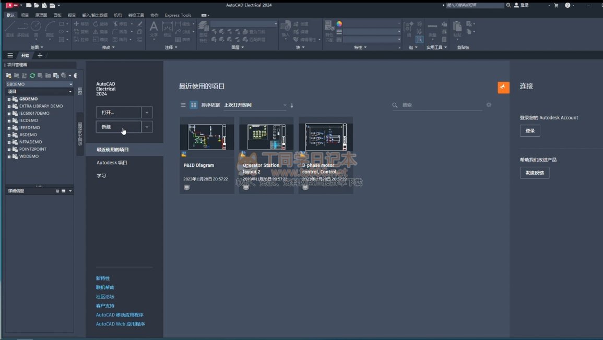Switch to list view of recent items

[x=183, y=105]
